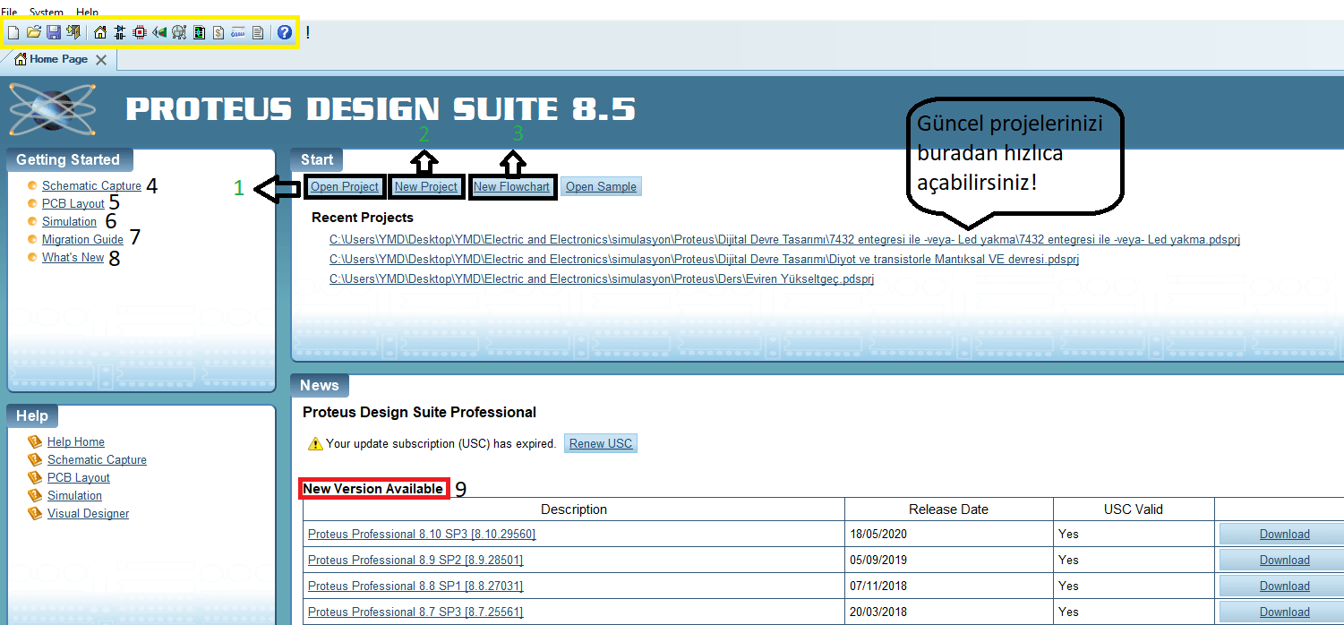Open the Proteus Professional 8.9 SP2 link

[415, 561]
